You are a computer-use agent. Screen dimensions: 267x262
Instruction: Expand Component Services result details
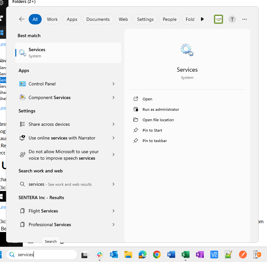[113, 97]
